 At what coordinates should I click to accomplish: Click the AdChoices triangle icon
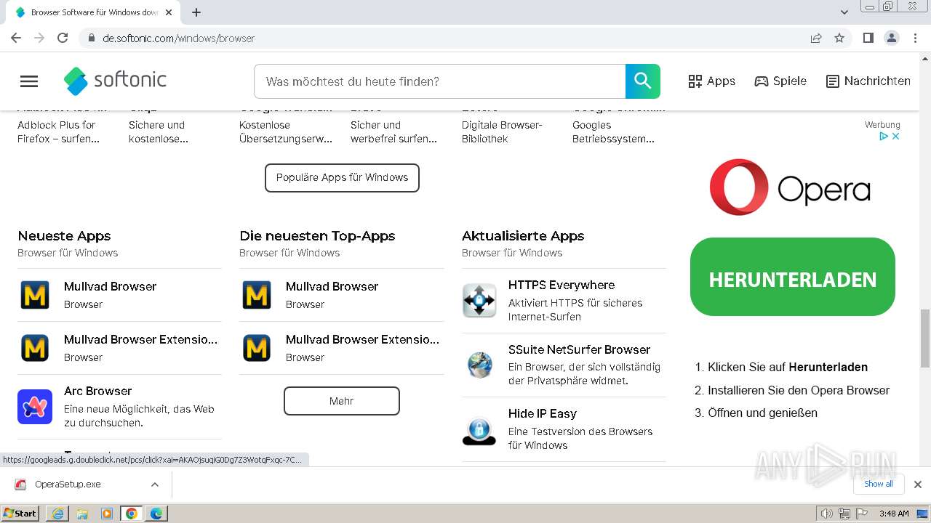884,136
